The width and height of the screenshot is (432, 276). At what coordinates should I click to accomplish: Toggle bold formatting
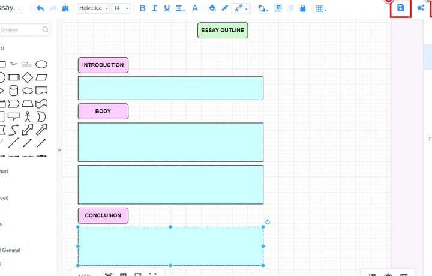click(142, 8)
